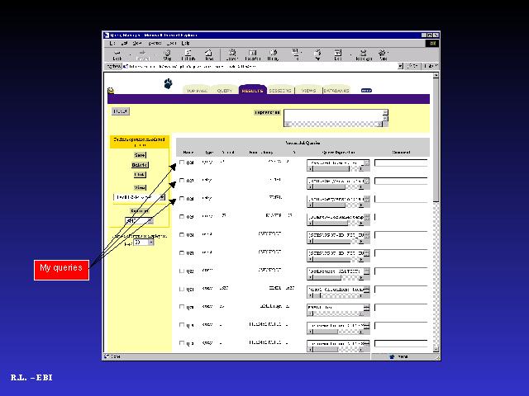The height and width of the screenshot is (396, 529).
Task: Open the Search toolbar icon
Action: [x=231, y=54]
